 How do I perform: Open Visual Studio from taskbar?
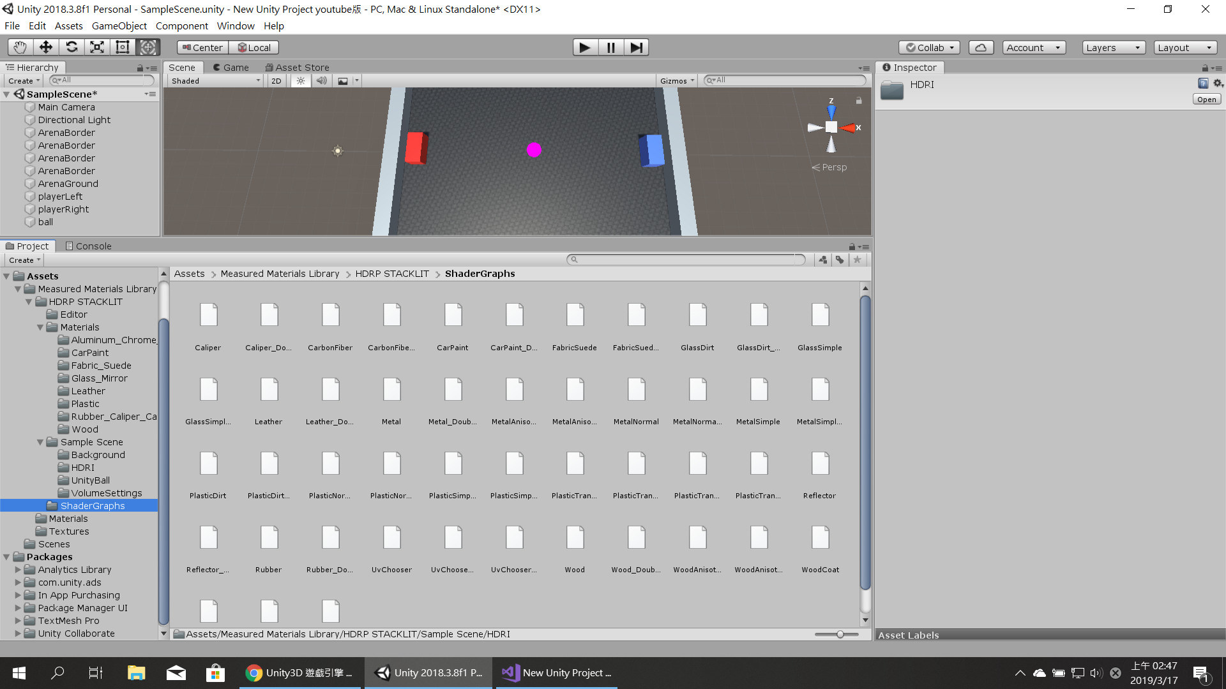(556, 673)
